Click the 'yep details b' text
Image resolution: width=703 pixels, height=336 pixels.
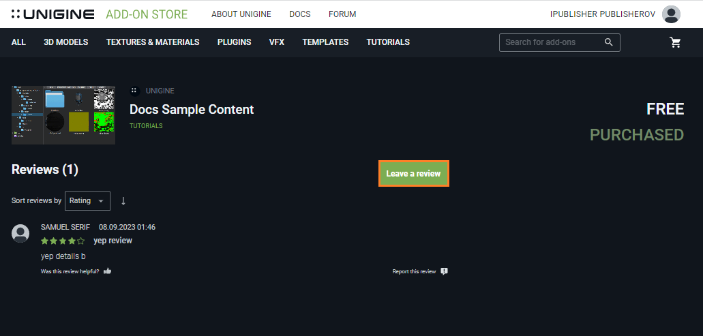[x=63, y=256]
